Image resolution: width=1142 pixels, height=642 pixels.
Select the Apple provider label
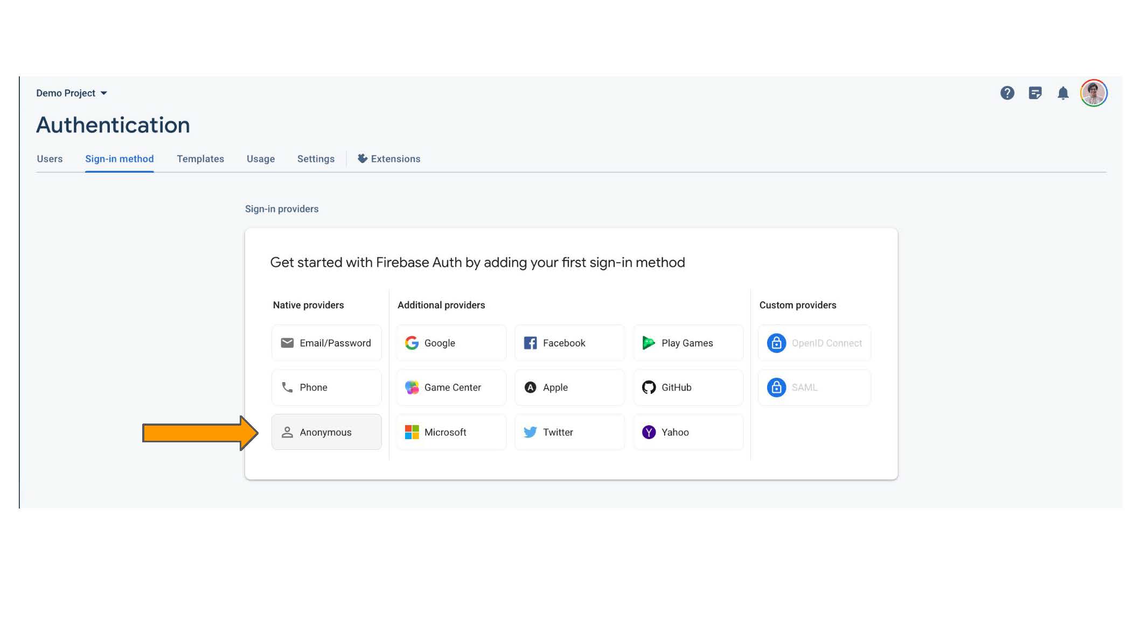[x=555, y=387]
